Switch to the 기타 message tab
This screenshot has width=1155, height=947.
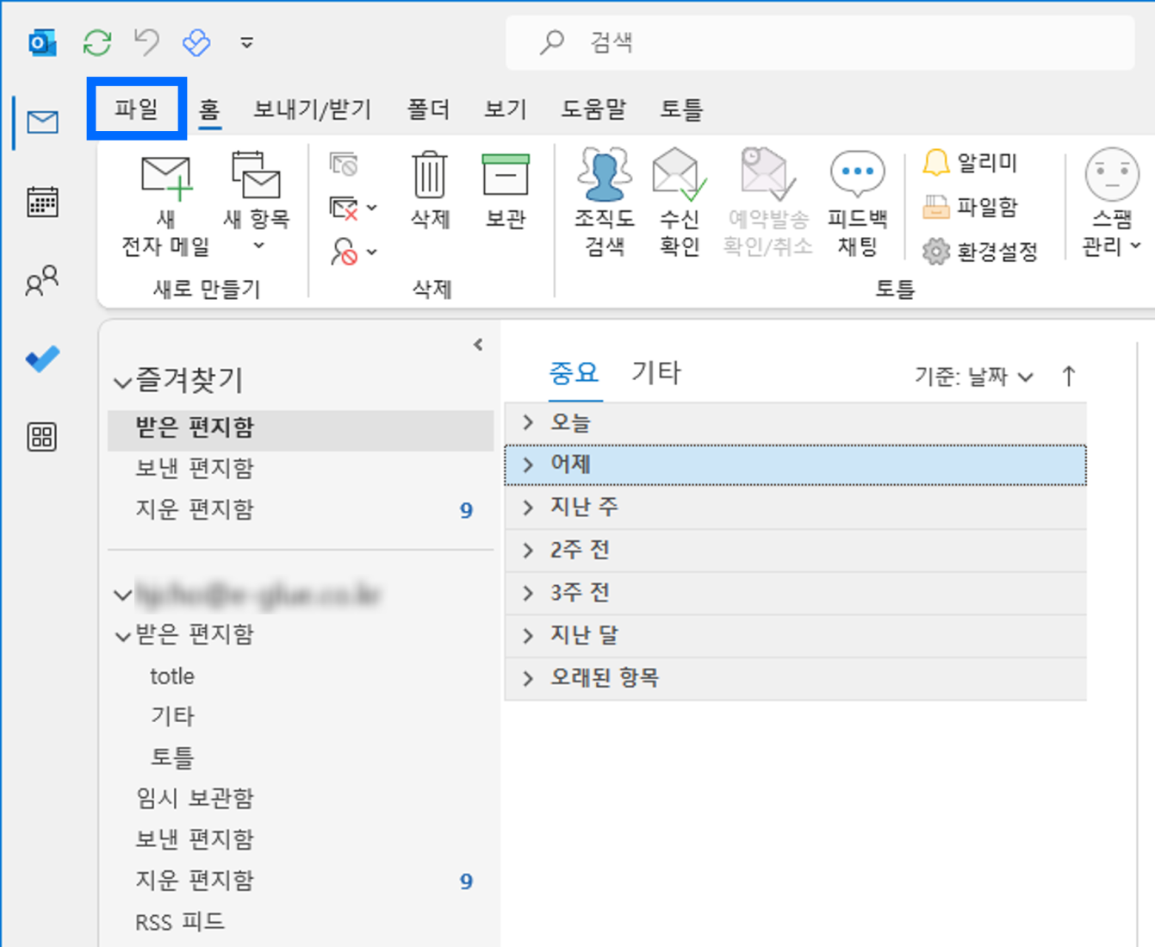pos(657,371)
